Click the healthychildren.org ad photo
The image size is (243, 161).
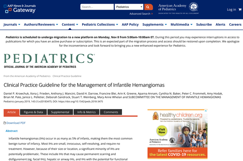pyautogui.click(x=191, y=135)
